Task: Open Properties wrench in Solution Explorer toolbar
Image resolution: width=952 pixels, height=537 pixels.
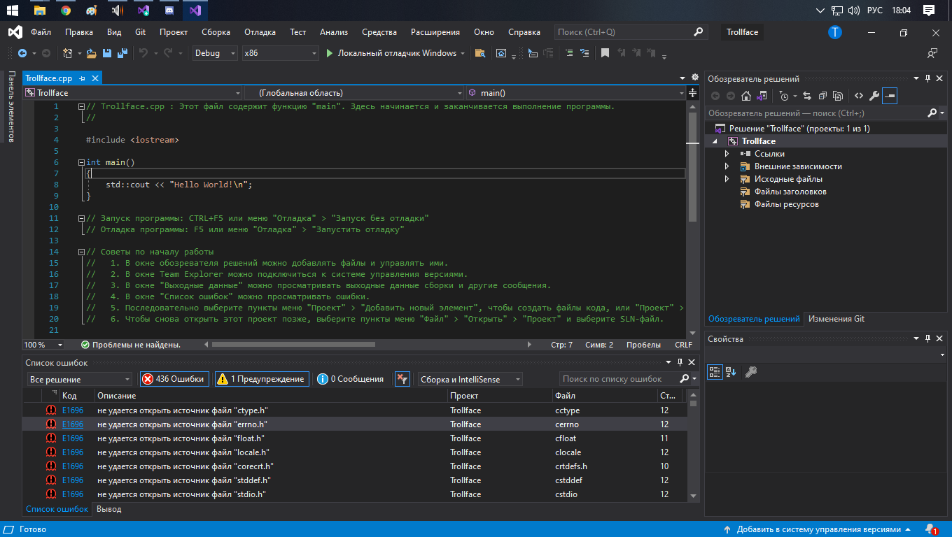Action: coord(874,96)
